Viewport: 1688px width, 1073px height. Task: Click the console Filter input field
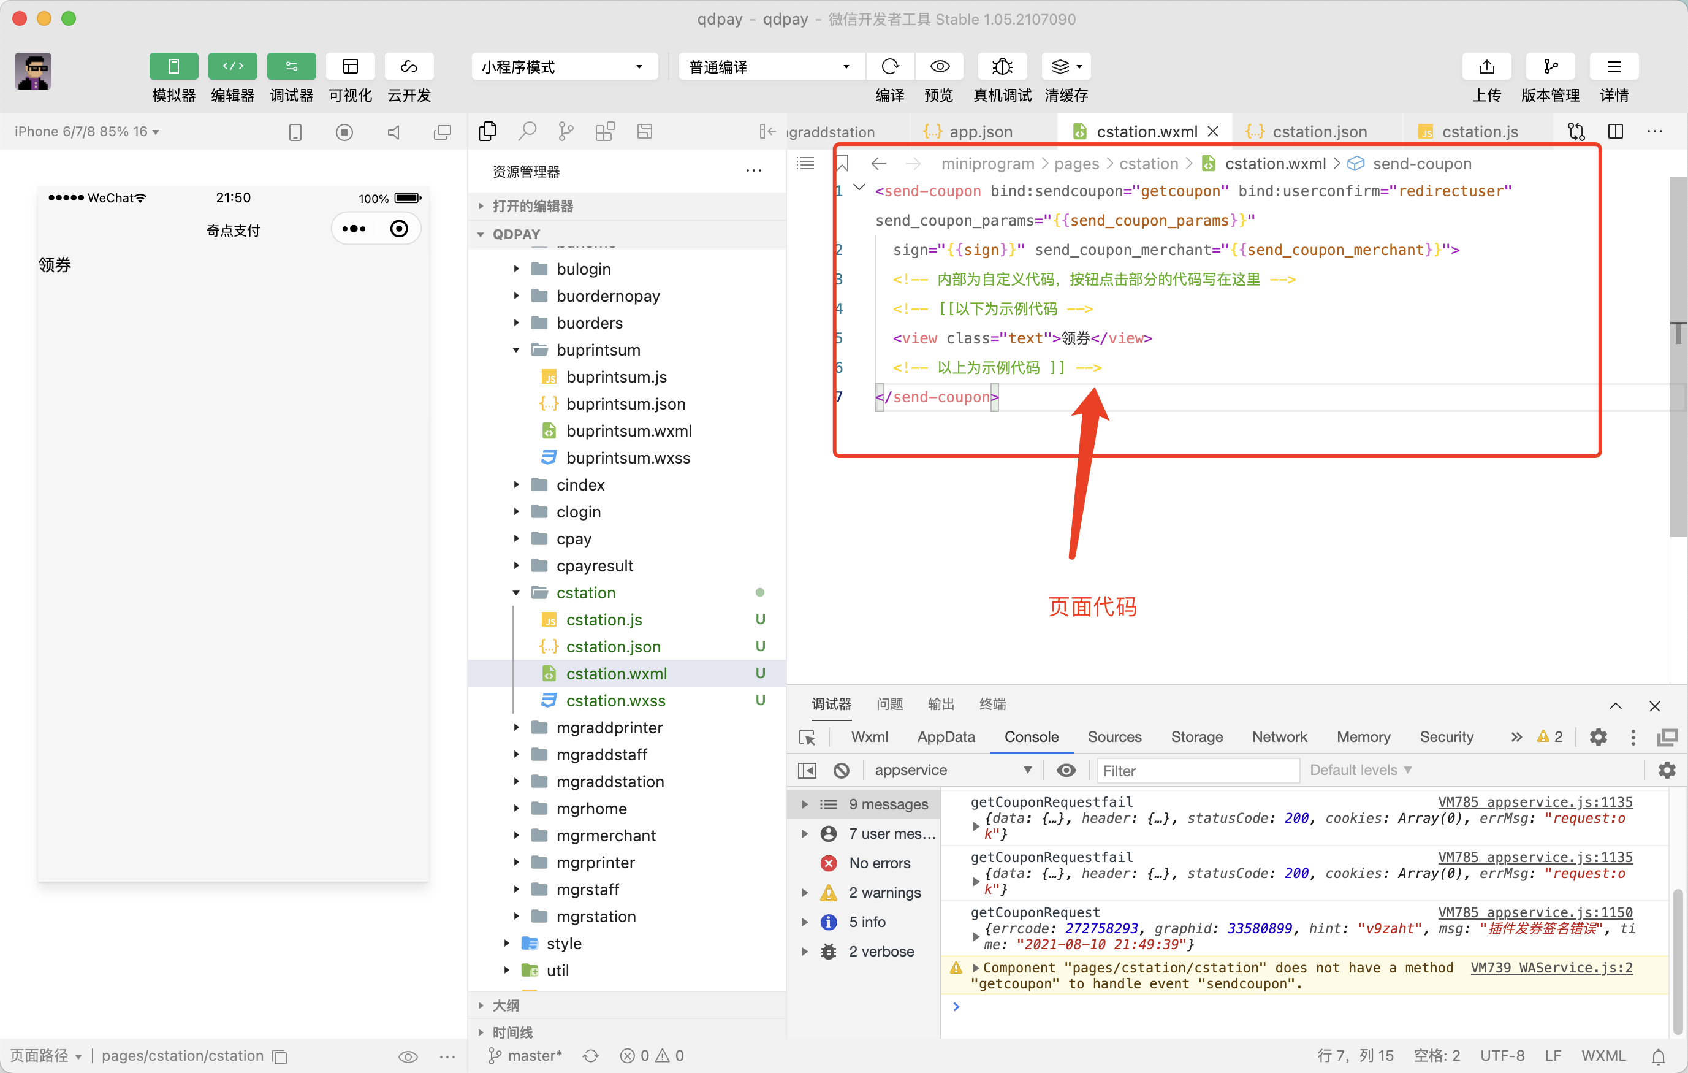pyautogui.click(x=1196, y=770)
